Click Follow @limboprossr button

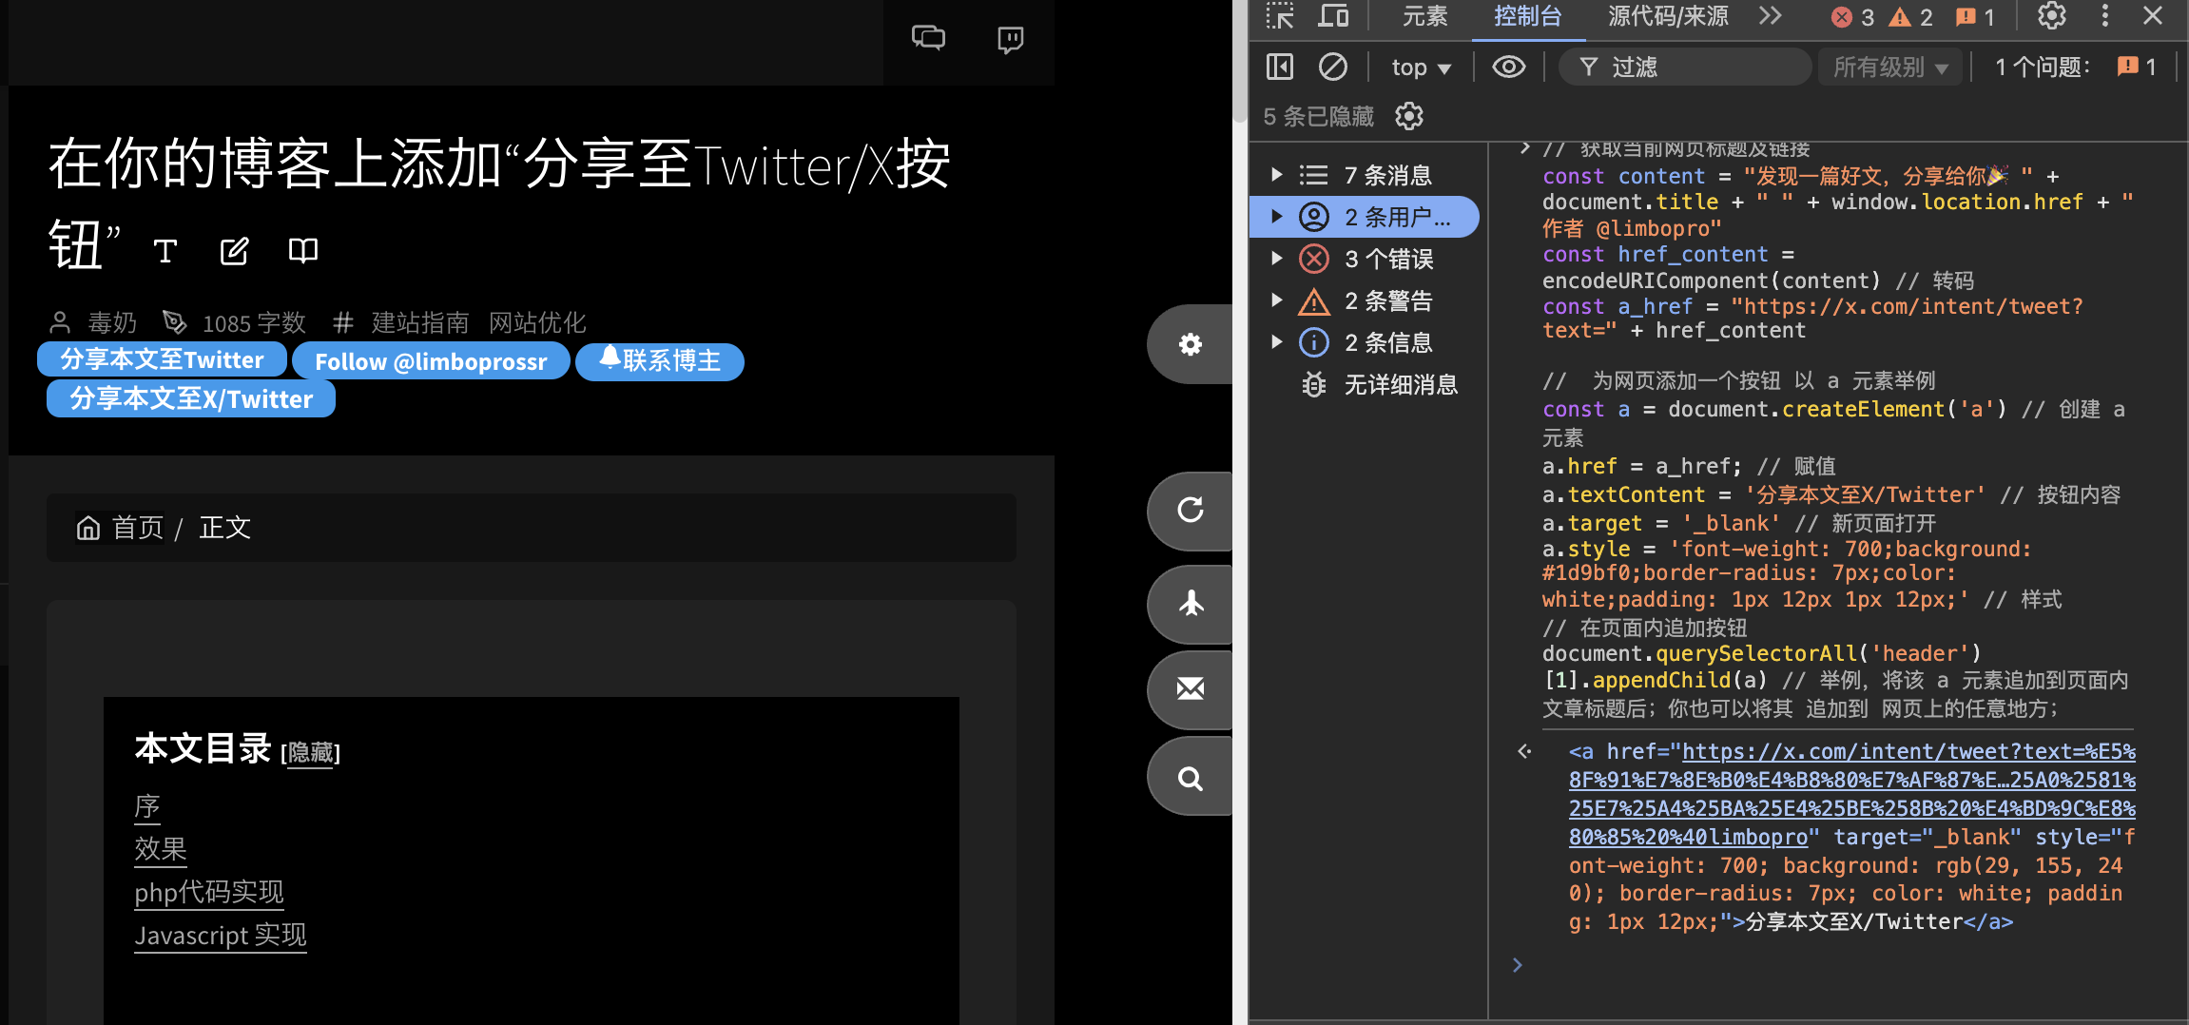[x=431, y=361]
